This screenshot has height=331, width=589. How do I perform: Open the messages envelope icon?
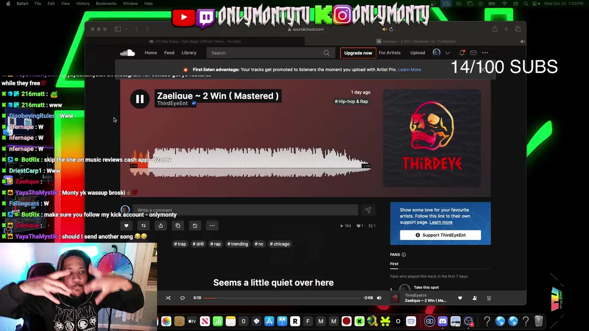pyautogui.click(x=473, y=53)
